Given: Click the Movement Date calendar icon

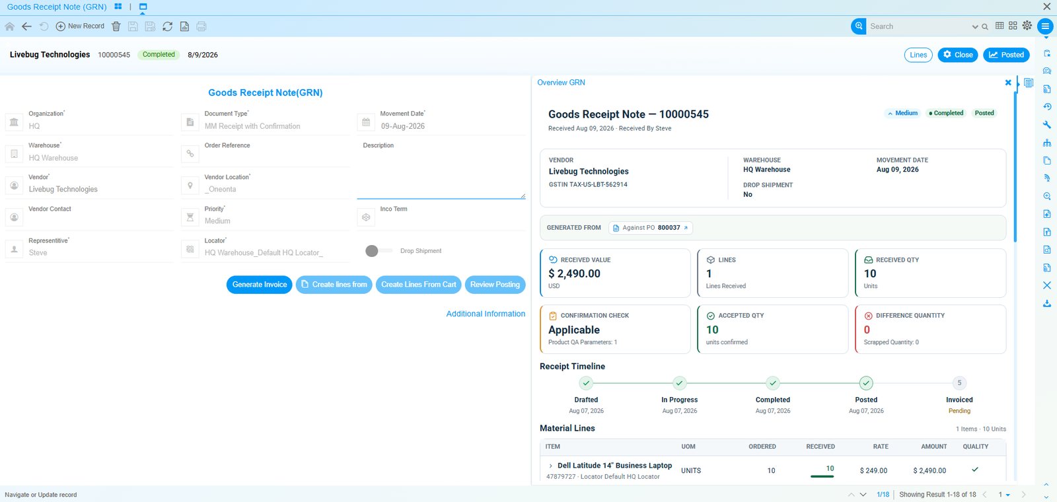Looking at the screenshot, I should 366,122.
